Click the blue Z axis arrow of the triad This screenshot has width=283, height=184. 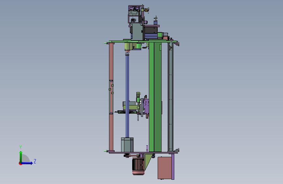27,163
